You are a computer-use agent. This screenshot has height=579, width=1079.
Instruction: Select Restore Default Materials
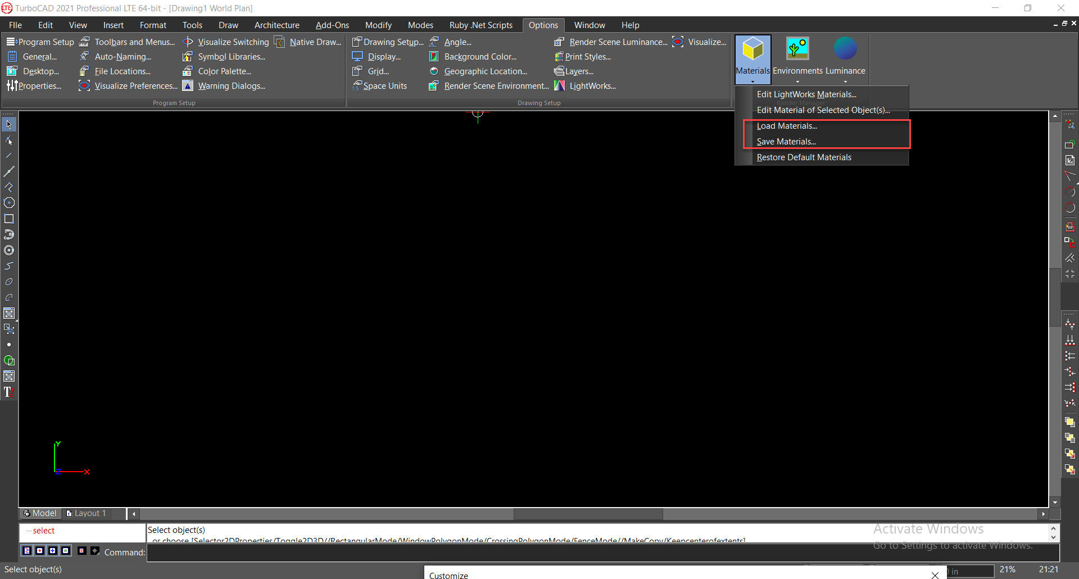pos(822,157)
